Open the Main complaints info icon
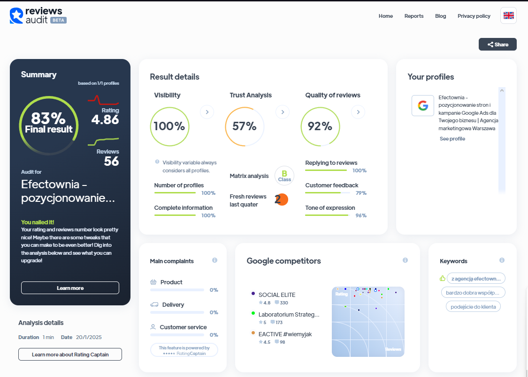The width and height of the screenshot is (528, 377). pyautogui.click(x=215, y=260)
